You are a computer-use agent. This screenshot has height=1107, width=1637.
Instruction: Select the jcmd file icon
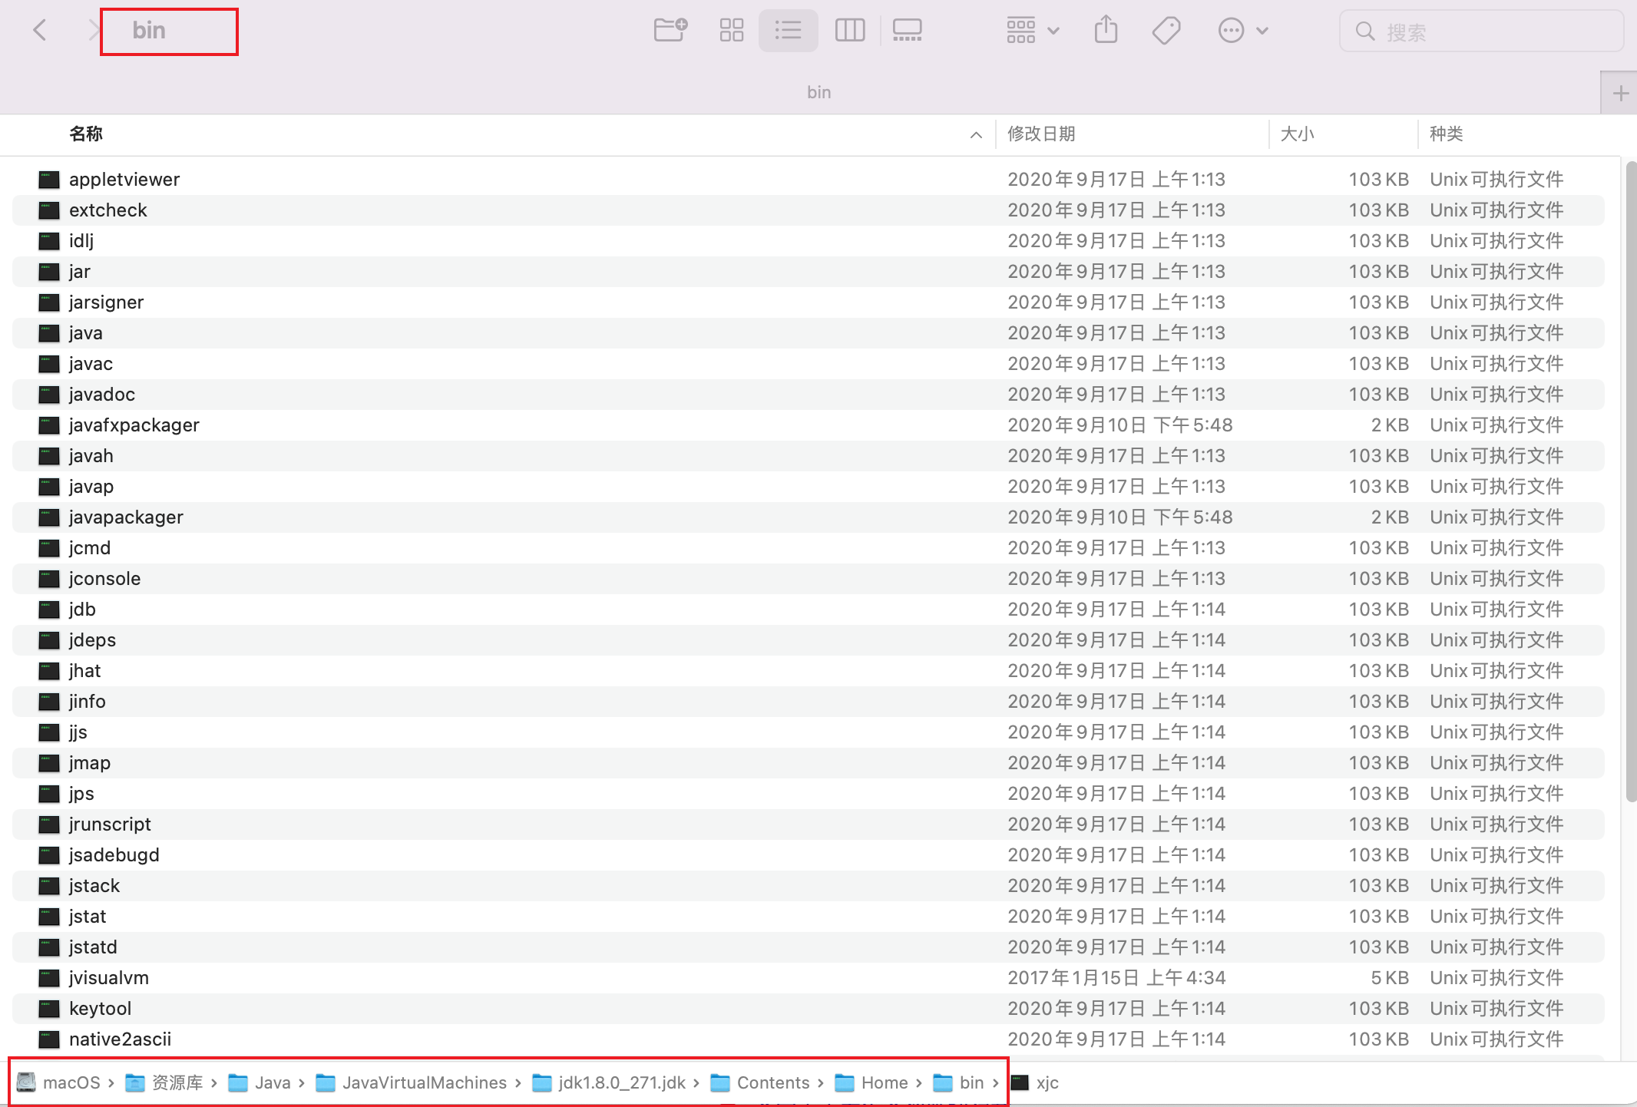click(49, 548)
